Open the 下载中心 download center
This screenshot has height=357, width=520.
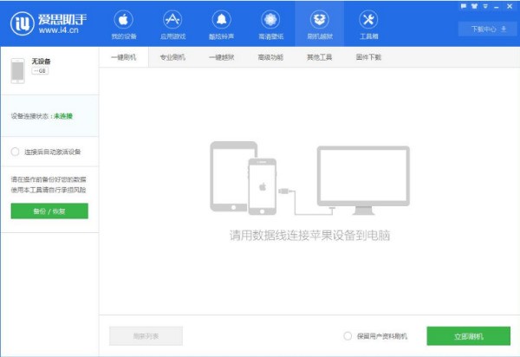[x=487, y=29]
